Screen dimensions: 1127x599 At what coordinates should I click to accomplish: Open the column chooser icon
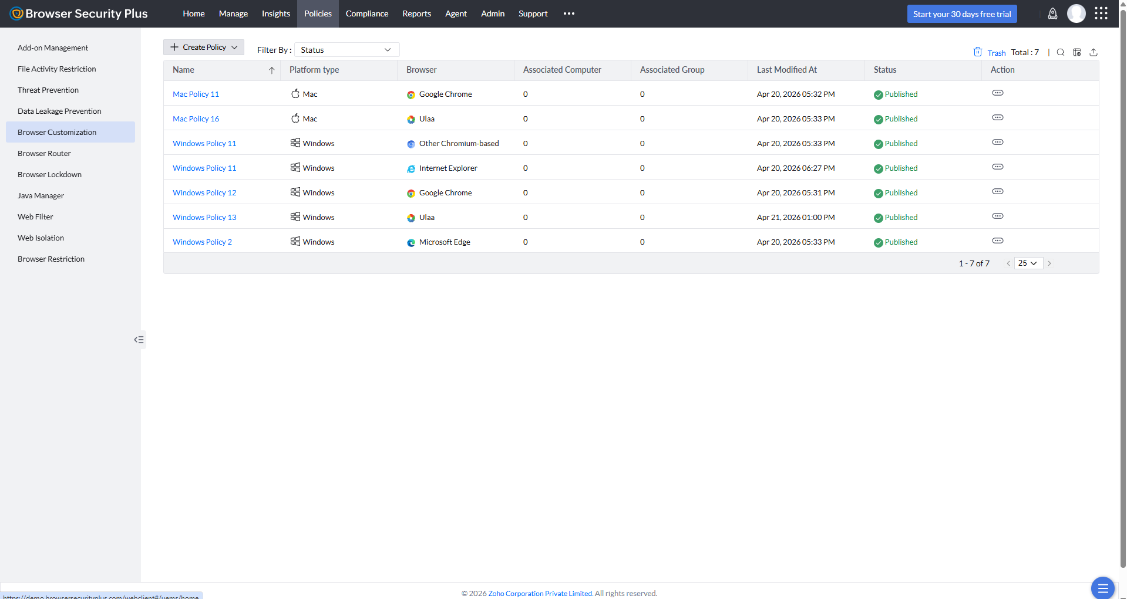pyautogui.click(x=1077, y=52)
